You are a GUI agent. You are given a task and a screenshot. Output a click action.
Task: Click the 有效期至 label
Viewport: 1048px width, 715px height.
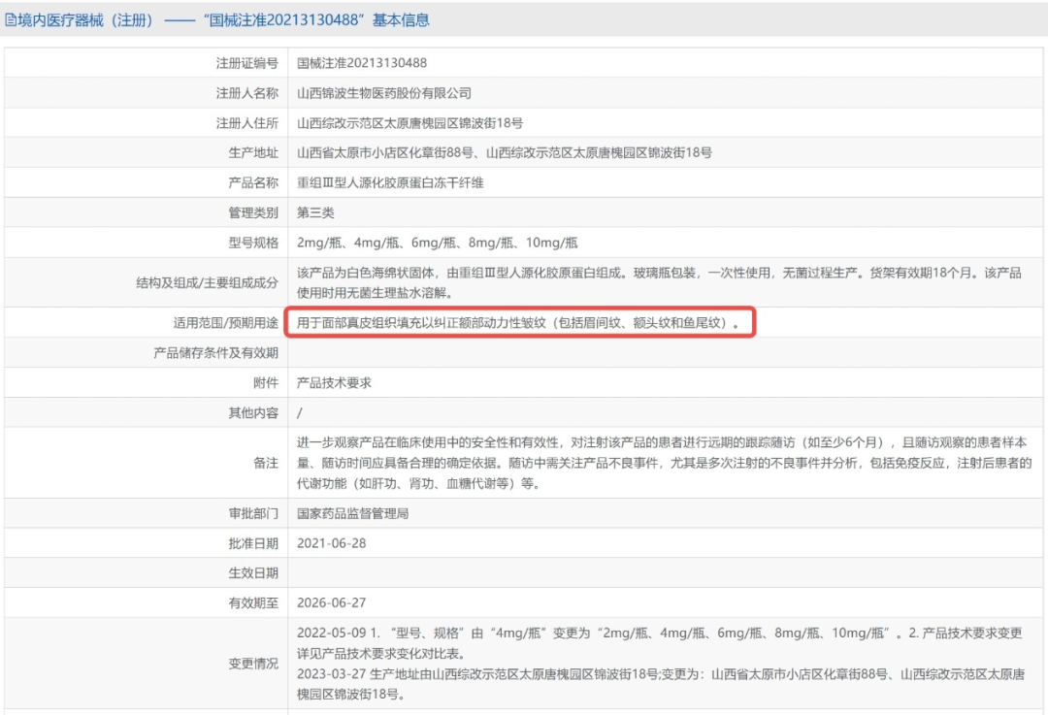(253, 602)
